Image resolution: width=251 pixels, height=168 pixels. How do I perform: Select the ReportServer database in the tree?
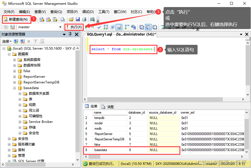click(34, 77)
